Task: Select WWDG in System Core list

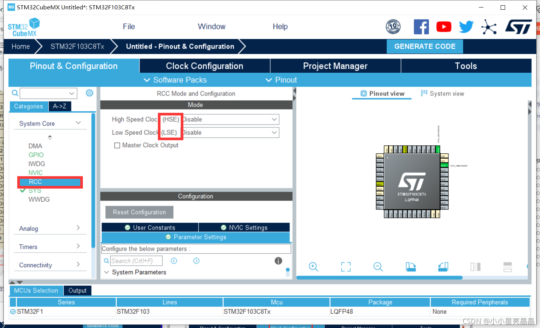Action: click(39, 199)
